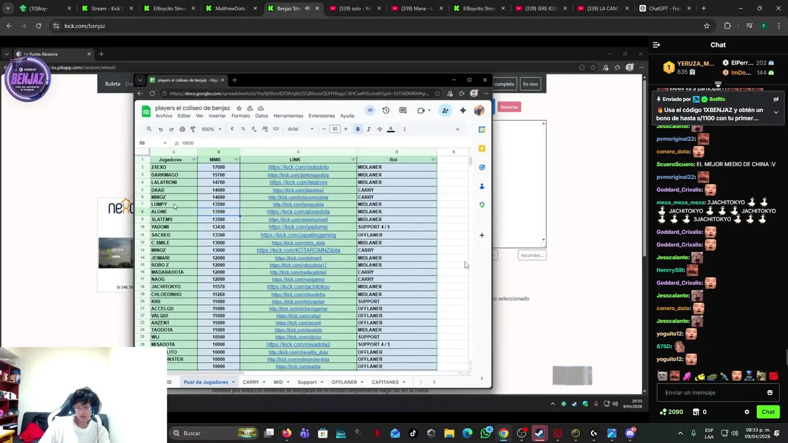Open the Jugadores column filter

coord(193,160)
